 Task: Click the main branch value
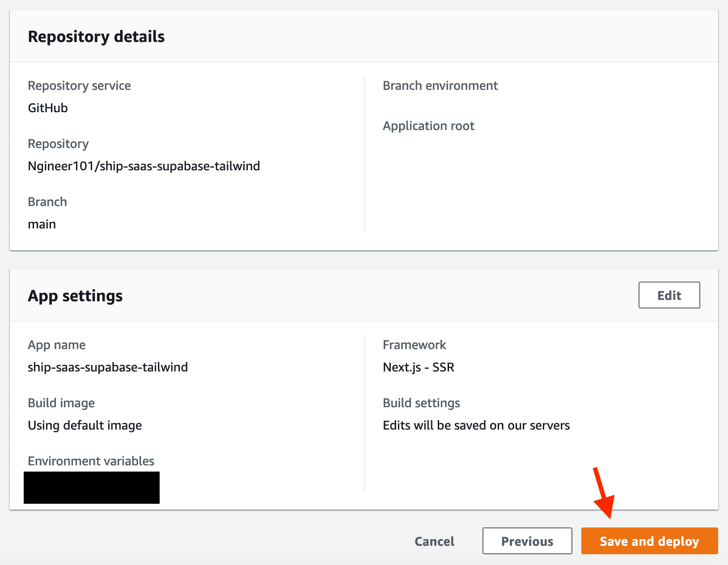pyautogui.click(x=42, y=224)
